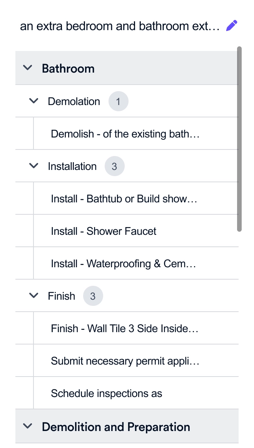Click the Installation group label
This screenshot has width=254, height=448.
click(72, 166)
